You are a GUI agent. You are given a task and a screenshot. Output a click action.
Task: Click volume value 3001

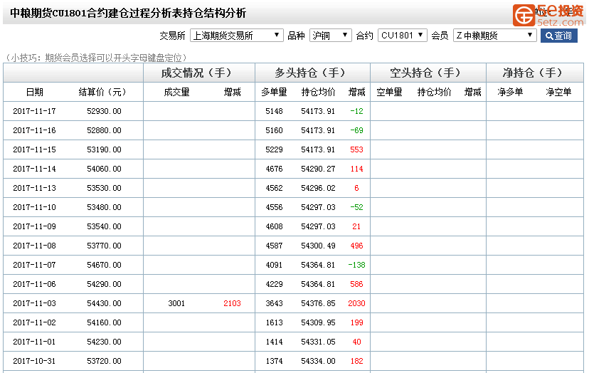[x=176, y=303]
